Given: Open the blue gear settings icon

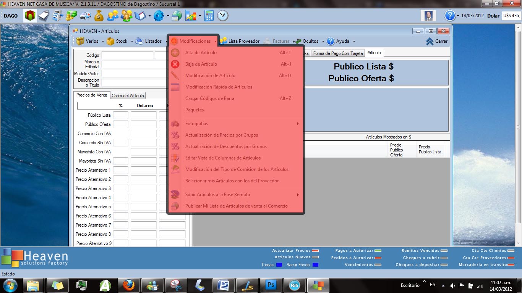Looking at the screenshot, I should (x=159, y=16).
